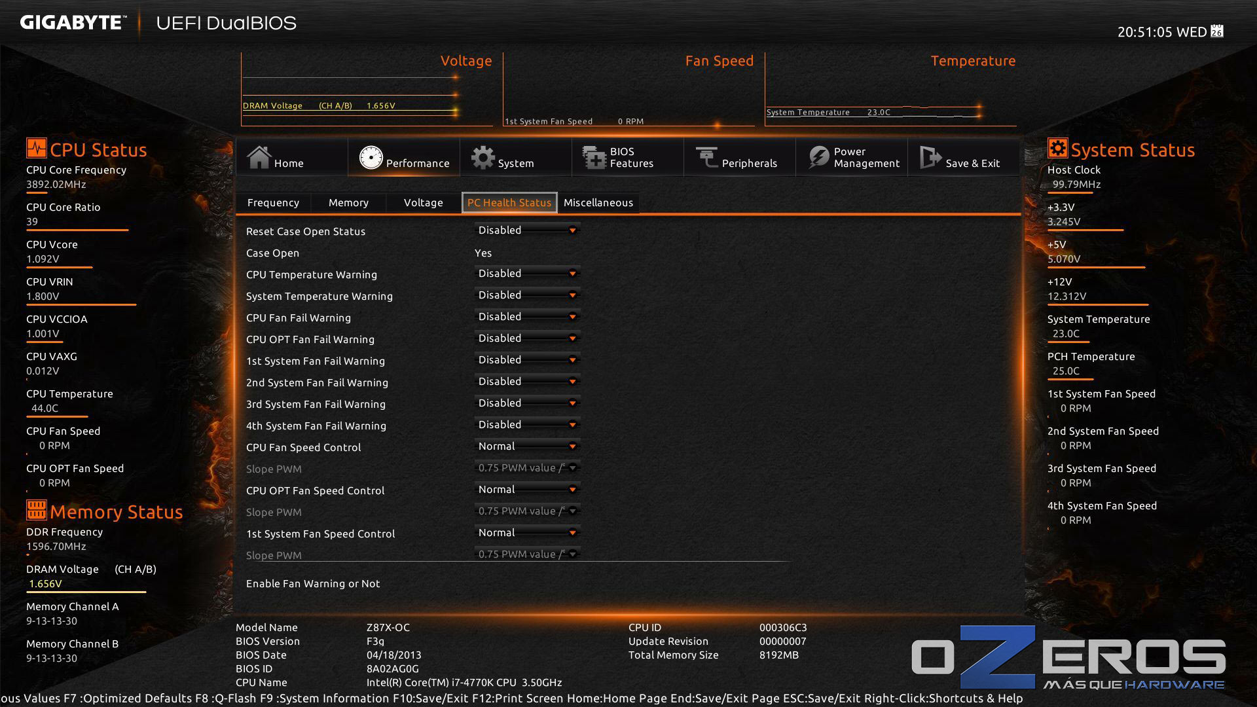
Task: Click the System Status gear icon
Action: pos(1057,148)
